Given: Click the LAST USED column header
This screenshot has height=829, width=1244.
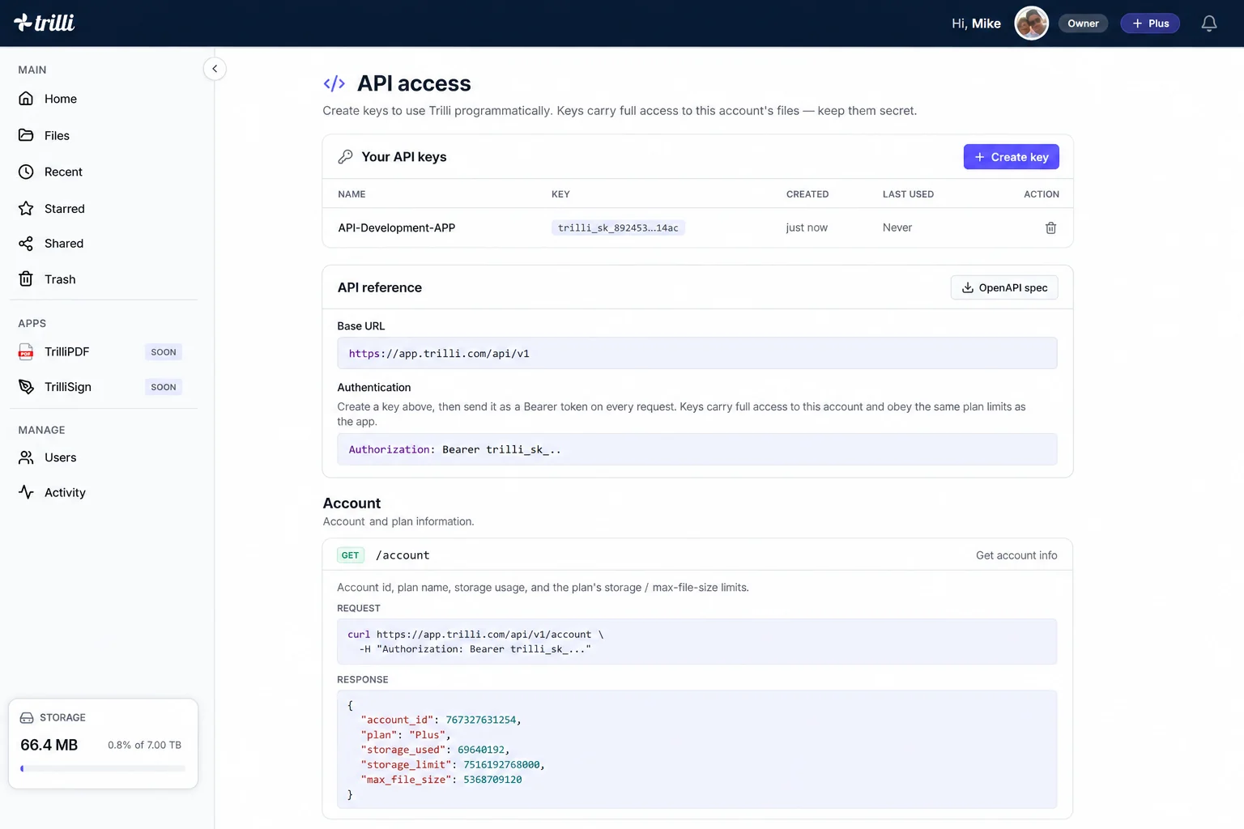Looking at the screenshot, I should (x=908, y=194).
